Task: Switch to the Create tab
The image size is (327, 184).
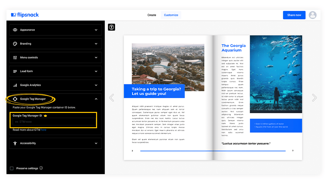Action: click(152, 15)
